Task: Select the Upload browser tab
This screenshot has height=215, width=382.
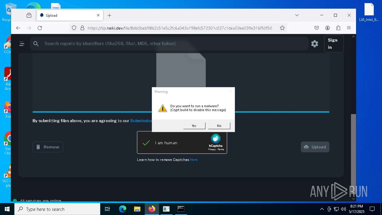Action: pos(70,15)
